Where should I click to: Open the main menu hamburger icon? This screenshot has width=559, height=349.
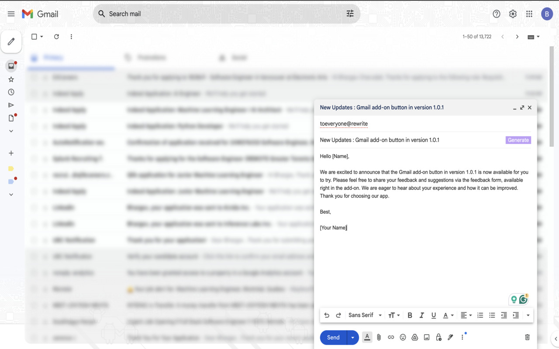11,14
